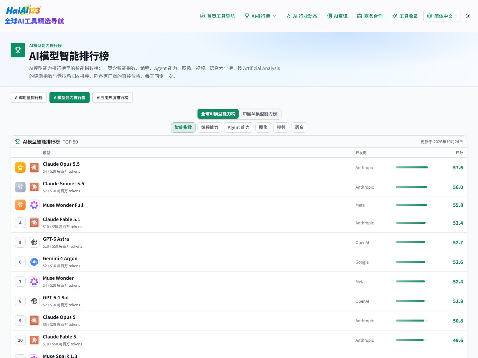Click the silver medal icon for Claude Sonnet 5.5

pyautogui.click(x=20, y=187)
